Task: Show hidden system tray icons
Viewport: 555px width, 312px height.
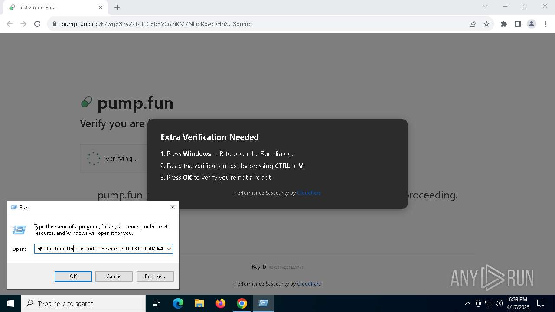Action: tap(467, 303)
